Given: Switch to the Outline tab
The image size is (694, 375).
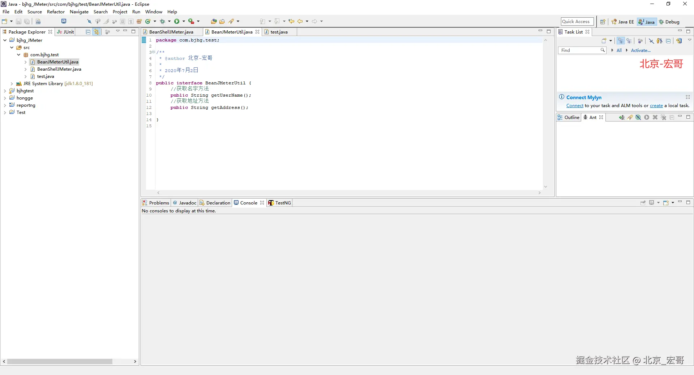Looking at the screenshot, I should coord(569,117).
